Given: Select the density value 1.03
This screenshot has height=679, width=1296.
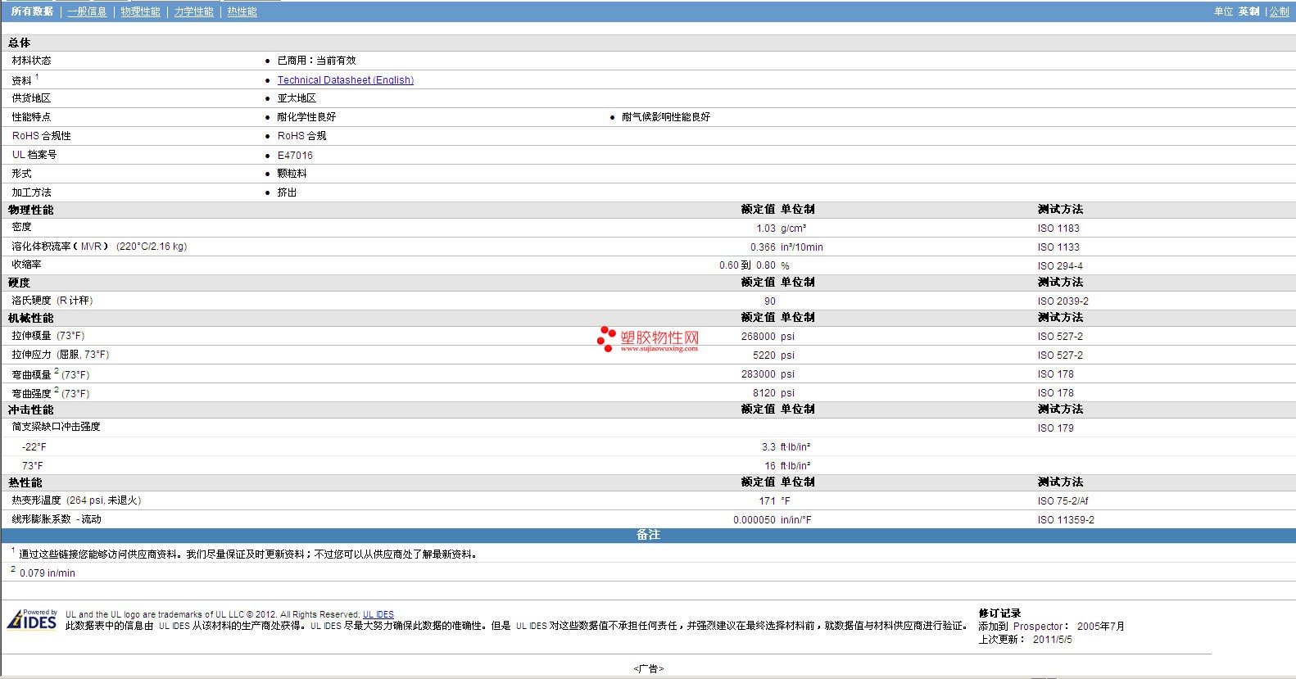Looking at the screenshot, I should tap(766, 229).
